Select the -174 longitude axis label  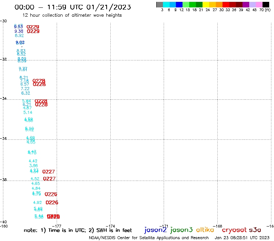coord(110,226)
